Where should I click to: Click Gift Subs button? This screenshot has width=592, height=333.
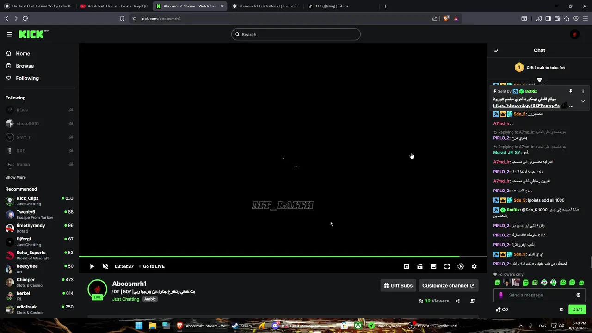pyautogui.click(x=397, y=286)
